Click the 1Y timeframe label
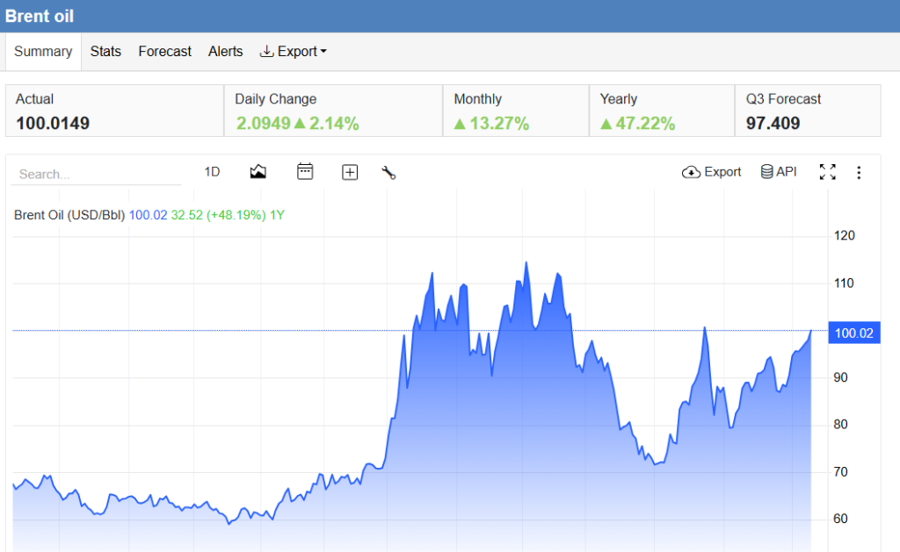This screenshot has height=552, width=900. click(x=277, y=215)
